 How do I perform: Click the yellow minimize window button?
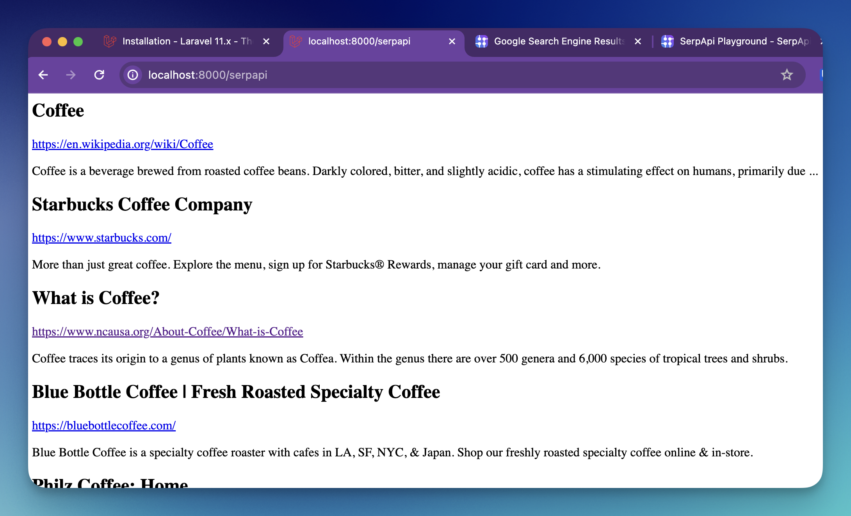(62, 42)
